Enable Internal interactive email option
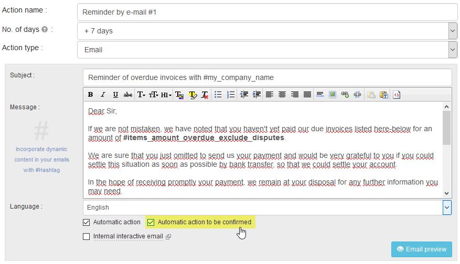This screenshot has height=264, width=460. 87,236
